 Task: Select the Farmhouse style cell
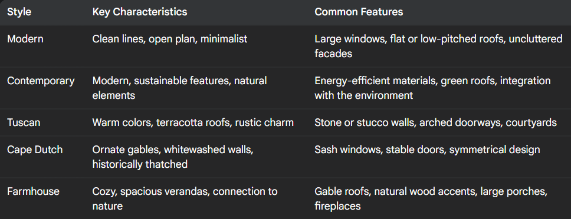coord(33,191)
